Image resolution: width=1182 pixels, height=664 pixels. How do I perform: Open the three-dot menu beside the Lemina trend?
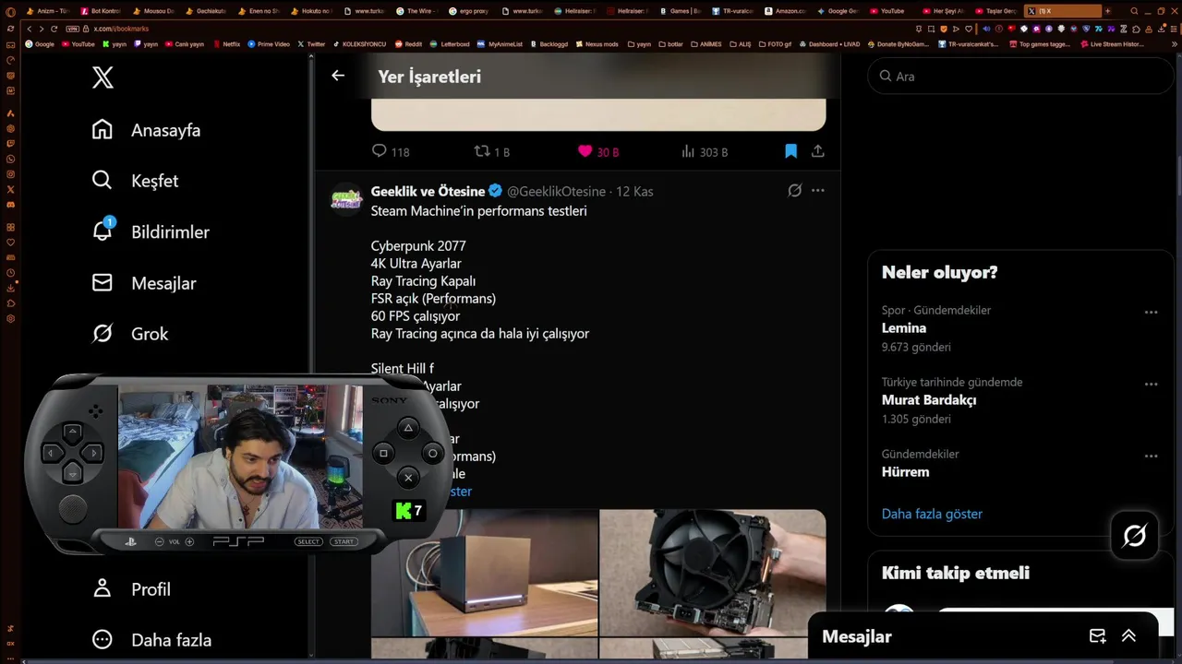coord(1151,313)
